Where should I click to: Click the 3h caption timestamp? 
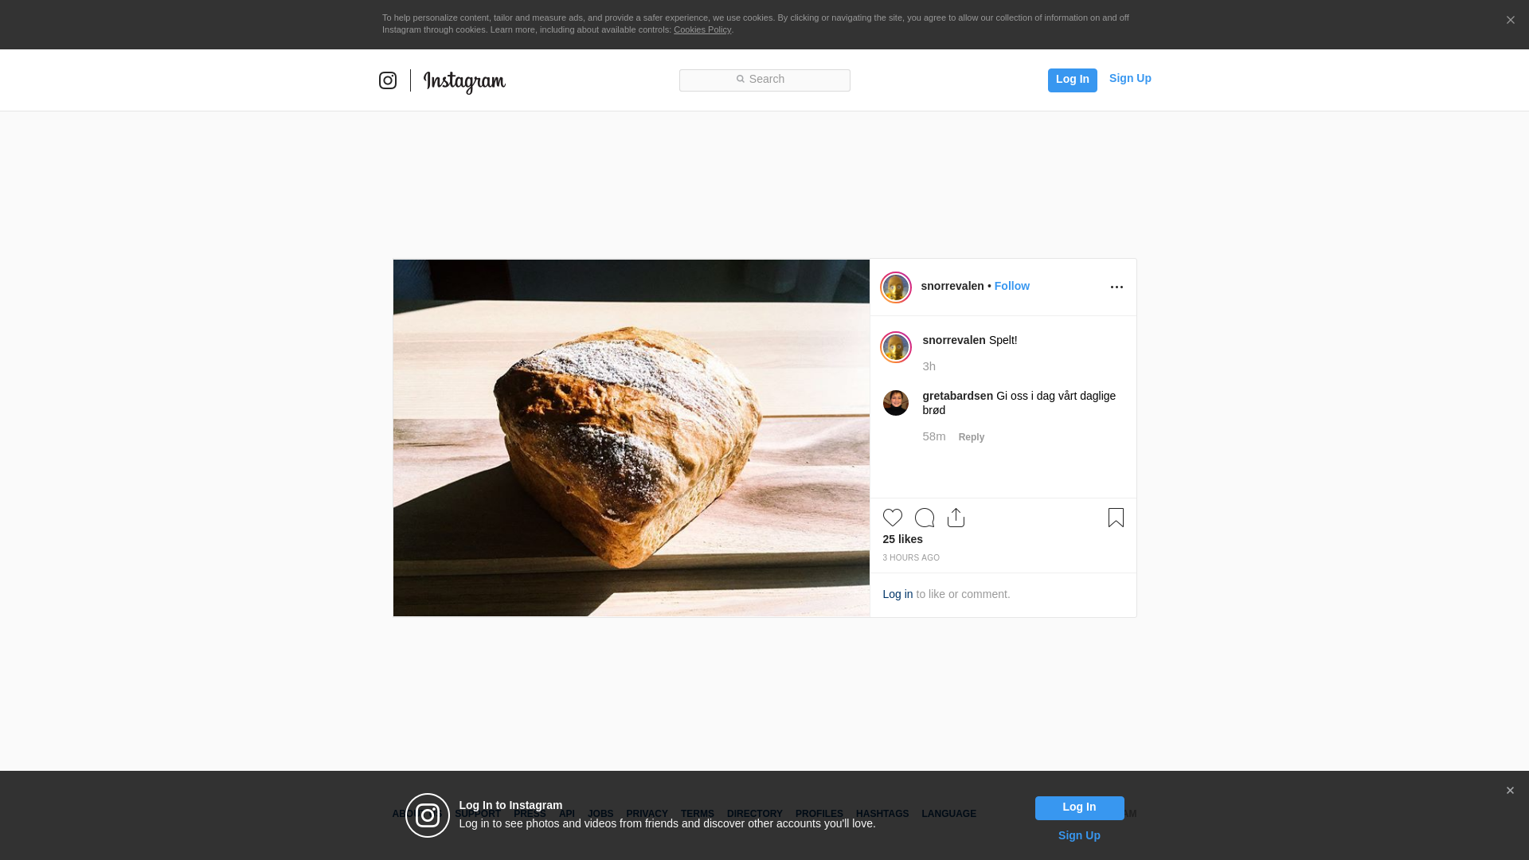click(x=929, y=366)
